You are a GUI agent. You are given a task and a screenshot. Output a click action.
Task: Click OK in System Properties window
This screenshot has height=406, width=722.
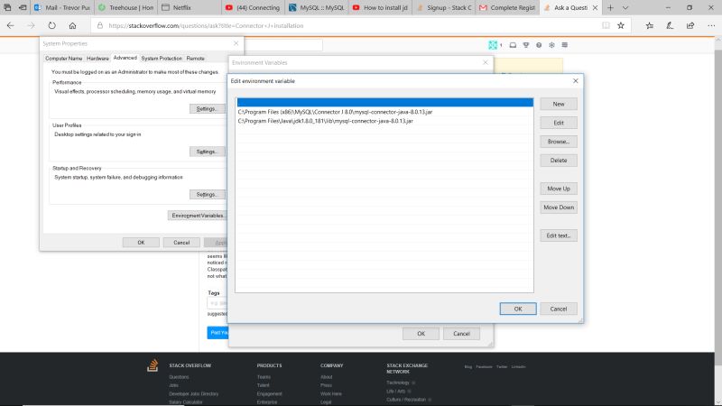(x=141, y=243)
